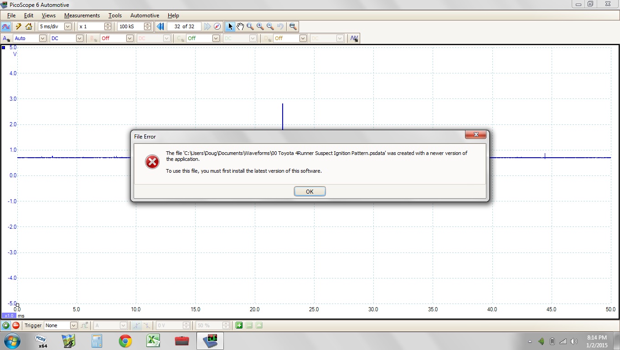This screenshot has height=350, width=620.
Task: Click the undo zoom icon
Action: pyautogui.click(x=280, y=26)
